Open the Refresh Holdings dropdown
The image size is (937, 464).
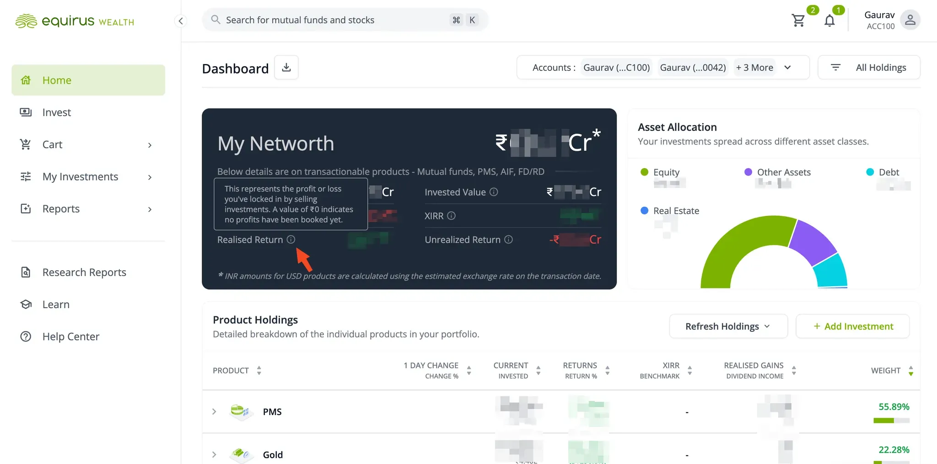(728, 326)
